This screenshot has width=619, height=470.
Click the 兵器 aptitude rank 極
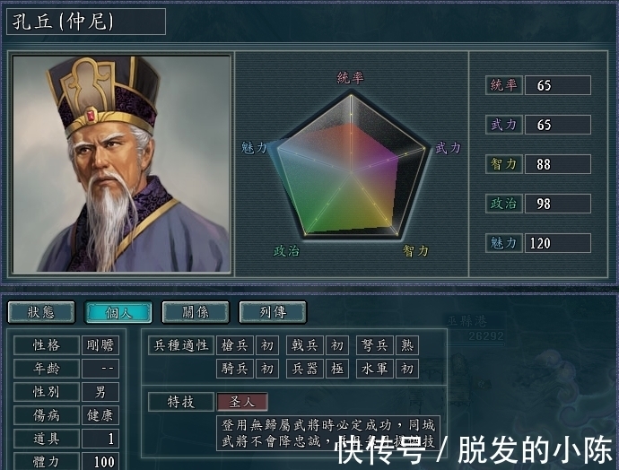point(337,369)
